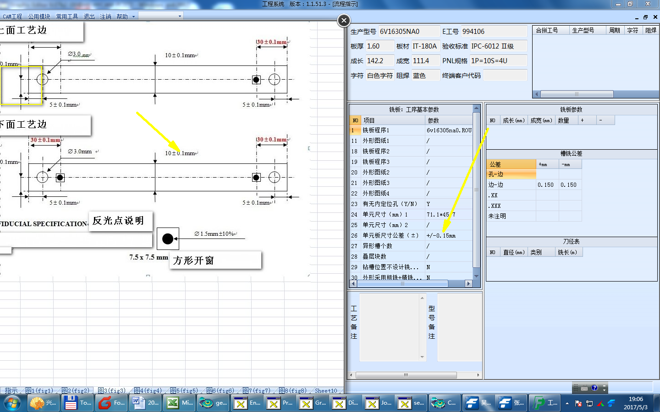Click the 合拼工号 column header
This screenshot has height=412, width=660.
[x=551, y=30]
